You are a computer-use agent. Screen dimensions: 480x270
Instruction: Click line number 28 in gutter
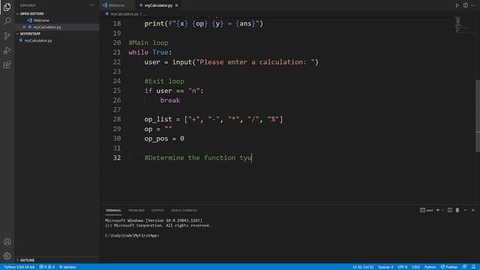coord(117,119)
